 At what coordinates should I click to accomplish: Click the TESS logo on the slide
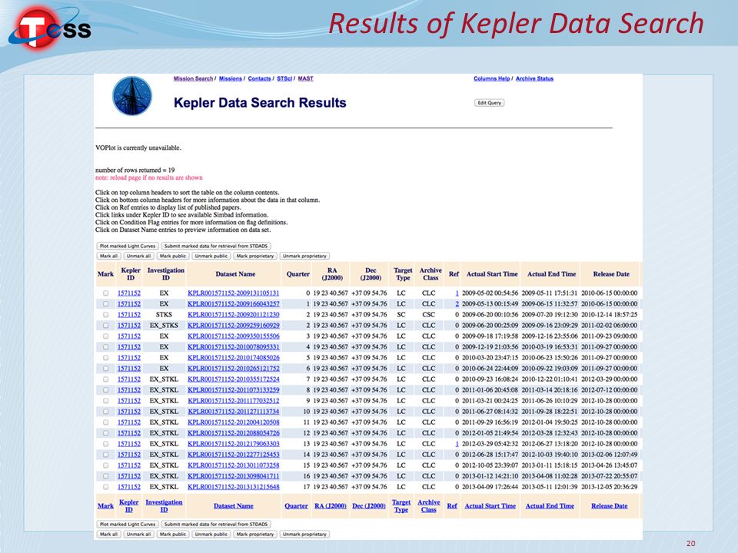pos(51,28)
